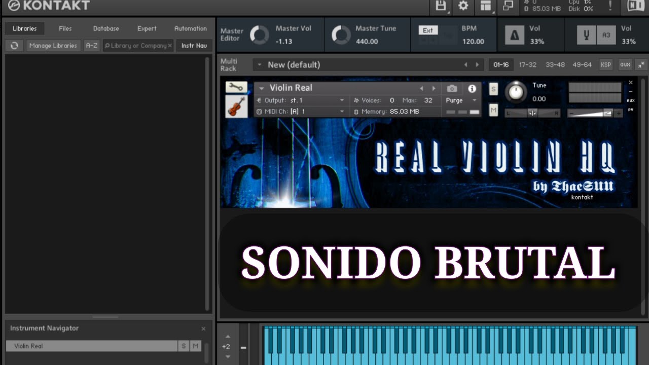Open instrument edit mode with wrench icon

[x=236, y=87]
